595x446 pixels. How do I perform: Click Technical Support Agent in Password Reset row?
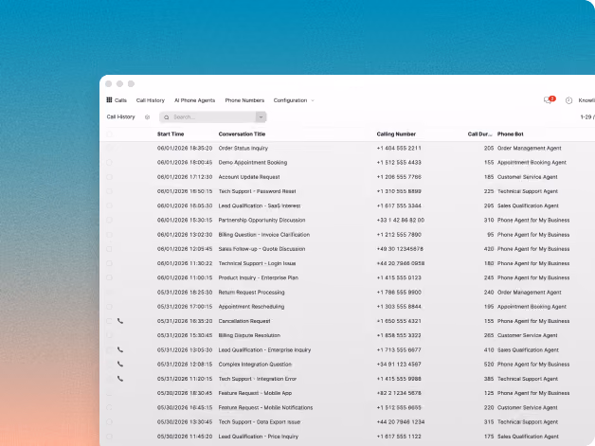click(528, 191)
